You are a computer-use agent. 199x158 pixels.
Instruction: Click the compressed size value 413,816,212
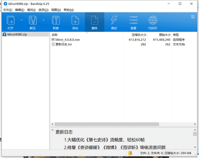click(x=137, y=40)
